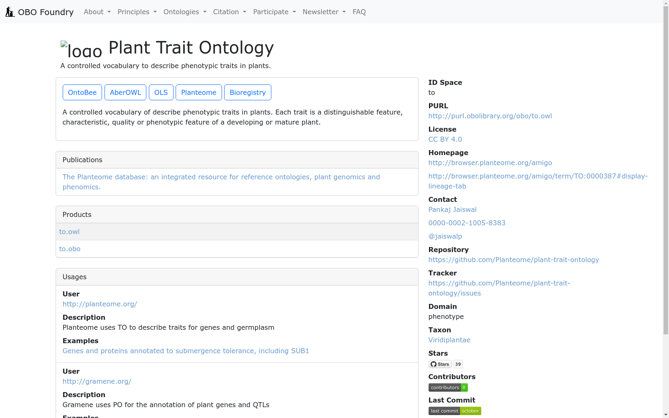Viewport: 669px width, 418px height.
Task: Open the Viridiplantae taxon link
Action: click(x=449, y=340)
